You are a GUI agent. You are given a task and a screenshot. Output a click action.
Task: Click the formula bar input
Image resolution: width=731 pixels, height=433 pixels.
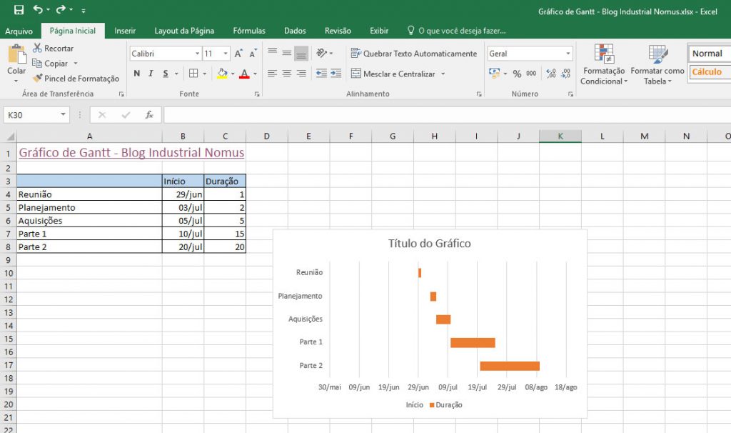pos(447,115)
